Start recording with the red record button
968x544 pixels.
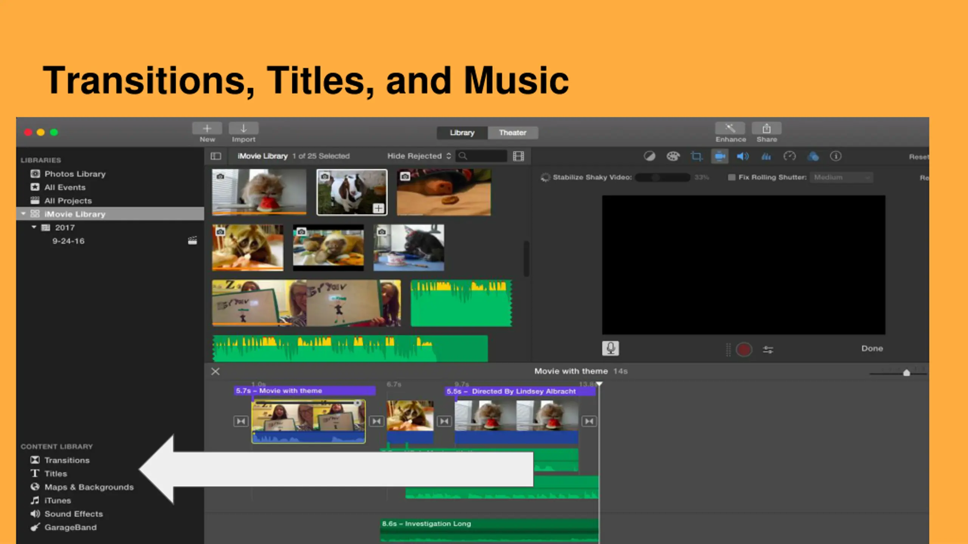(744, 349)
